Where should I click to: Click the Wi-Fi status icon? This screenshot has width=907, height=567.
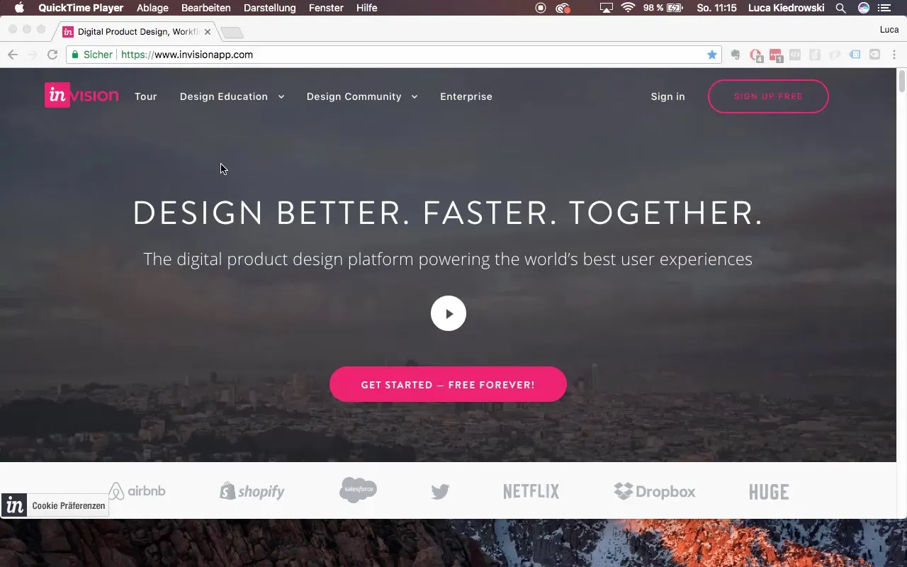pyautogui.click(x=628, y=8)
